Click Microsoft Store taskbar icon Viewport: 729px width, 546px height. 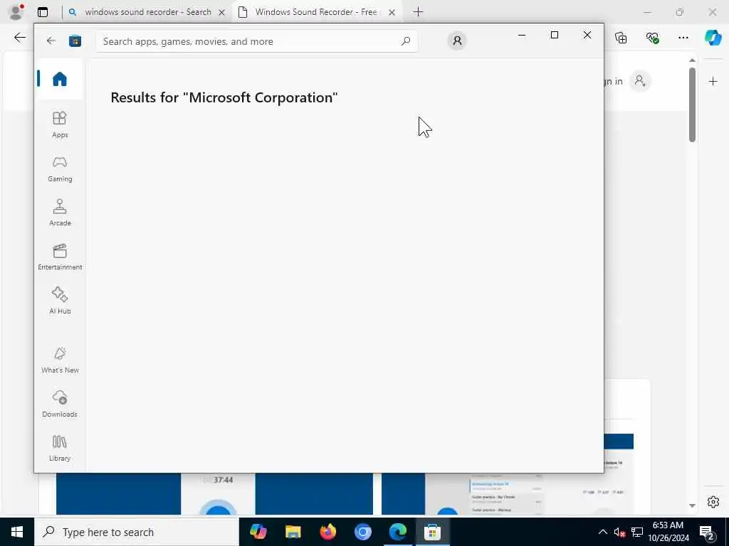pos(432,532)
